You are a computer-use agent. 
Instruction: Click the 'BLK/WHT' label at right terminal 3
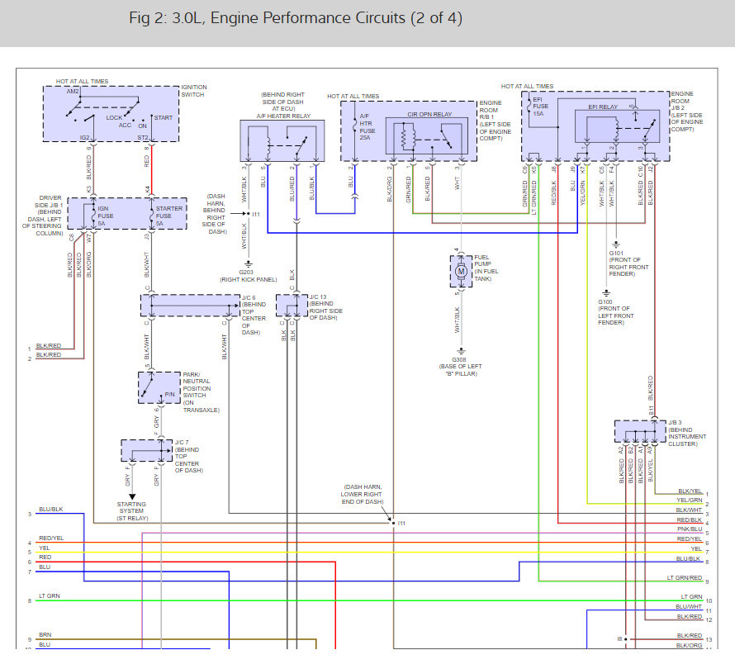[x=689, y=510]
